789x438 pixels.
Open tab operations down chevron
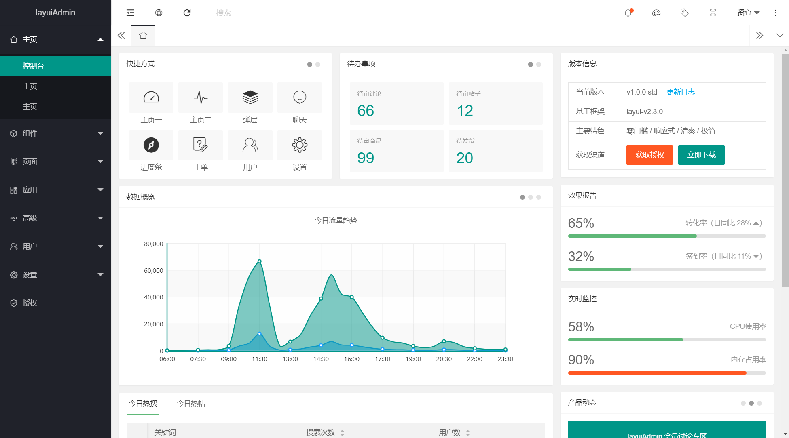click(x=780, y=36)
